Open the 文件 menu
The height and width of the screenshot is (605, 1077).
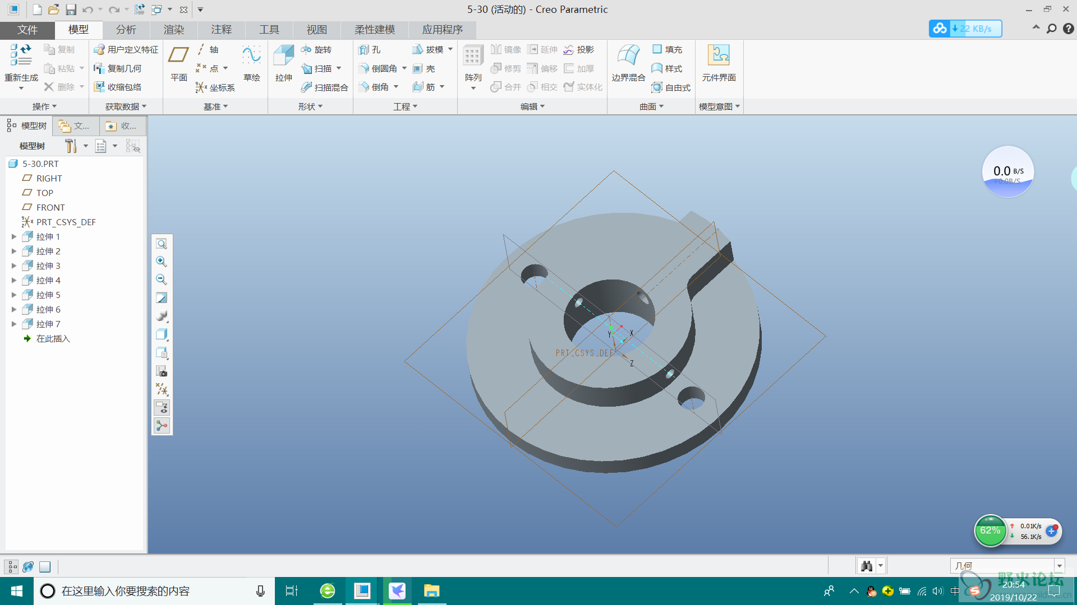tap(27, 30)
